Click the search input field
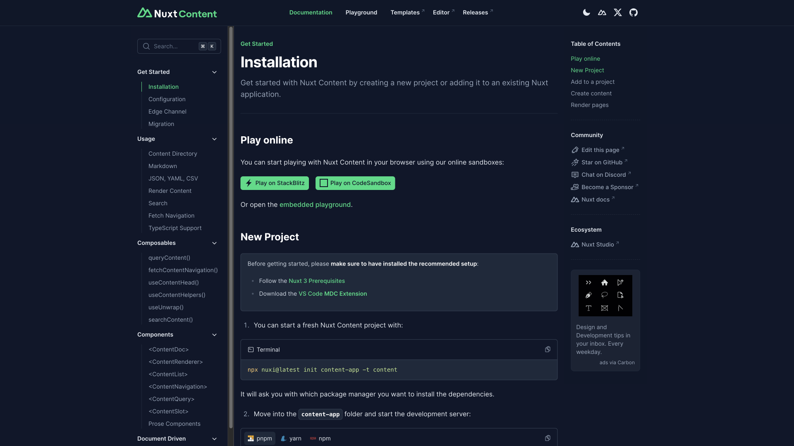Viewport: 794px width, 446px height. [178, 46]
